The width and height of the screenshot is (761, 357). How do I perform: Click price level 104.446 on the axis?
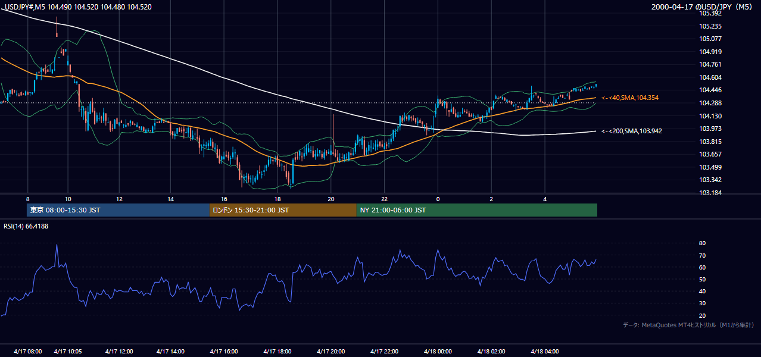click(710, 90)
